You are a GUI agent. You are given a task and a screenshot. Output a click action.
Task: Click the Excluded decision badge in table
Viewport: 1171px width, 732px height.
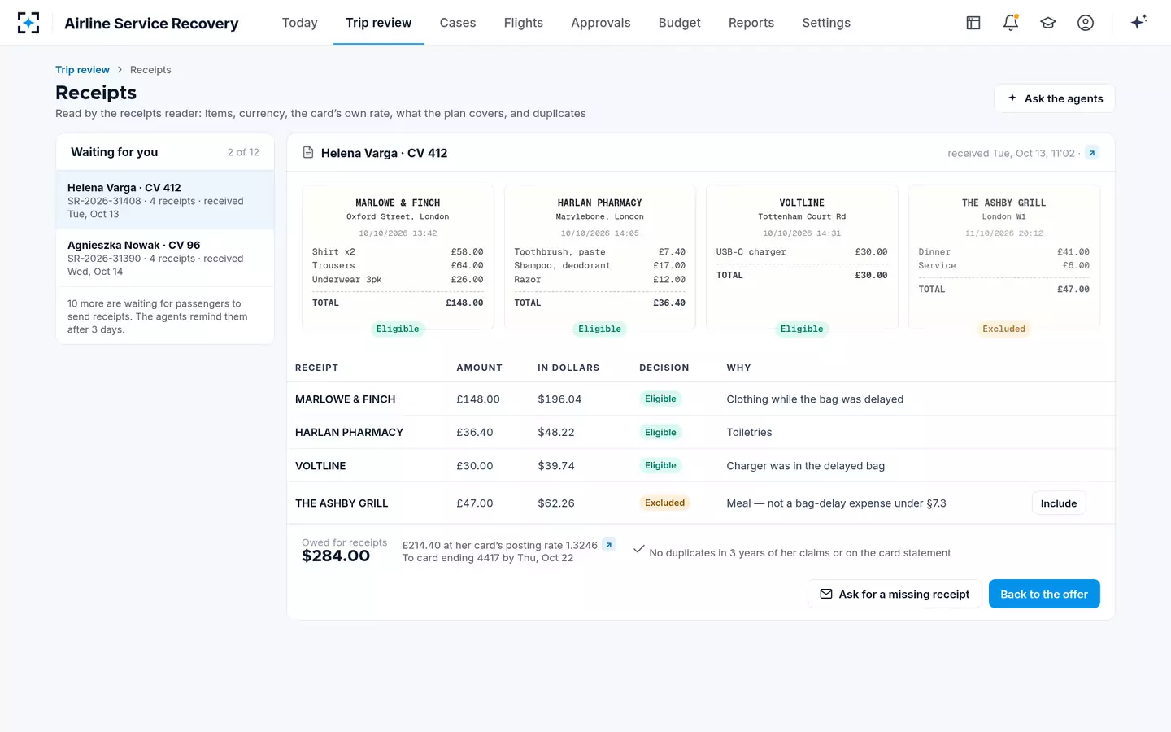tap(664, 503)
